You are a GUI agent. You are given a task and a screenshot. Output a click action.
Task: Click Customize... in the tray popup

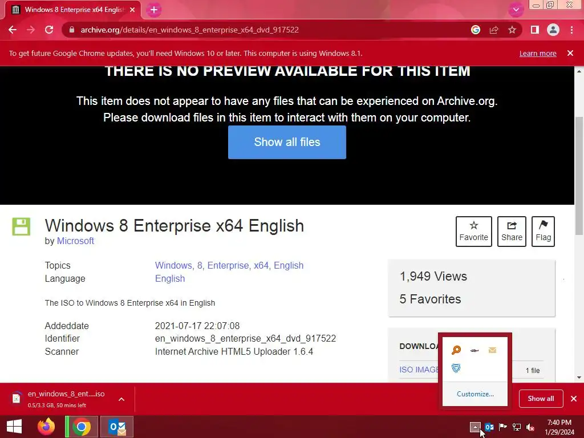[475, 394]
